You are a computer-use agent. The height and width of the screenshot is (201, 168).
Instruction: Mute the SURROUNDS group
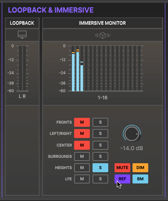pos(82,156)
